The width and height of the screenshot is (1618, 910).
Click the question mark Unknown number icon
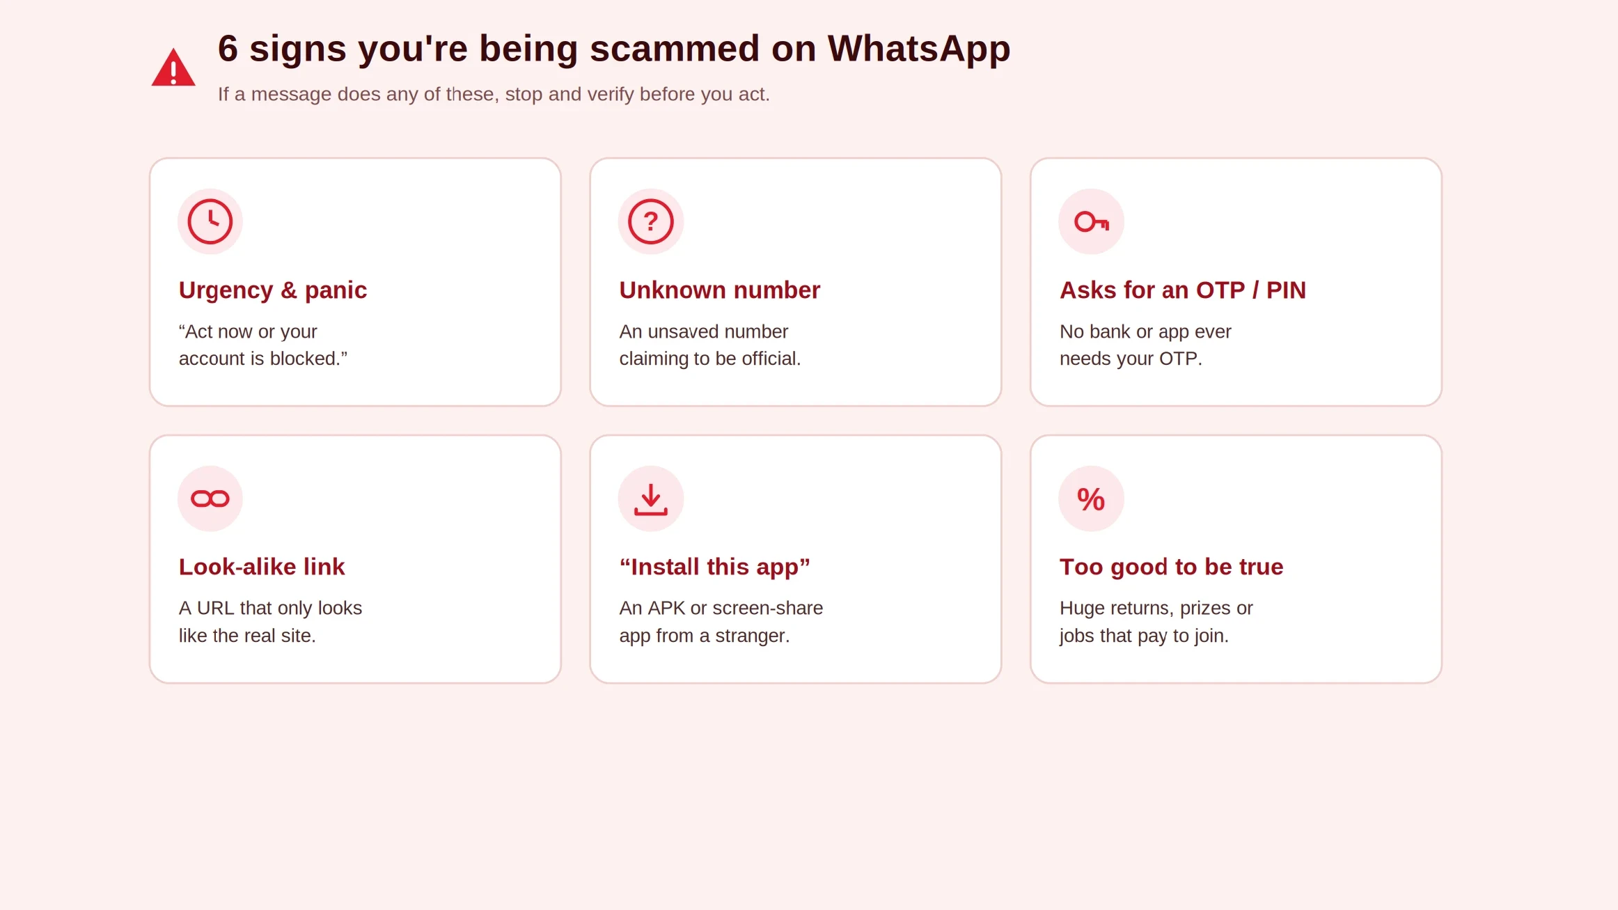[x=651, y=221]
